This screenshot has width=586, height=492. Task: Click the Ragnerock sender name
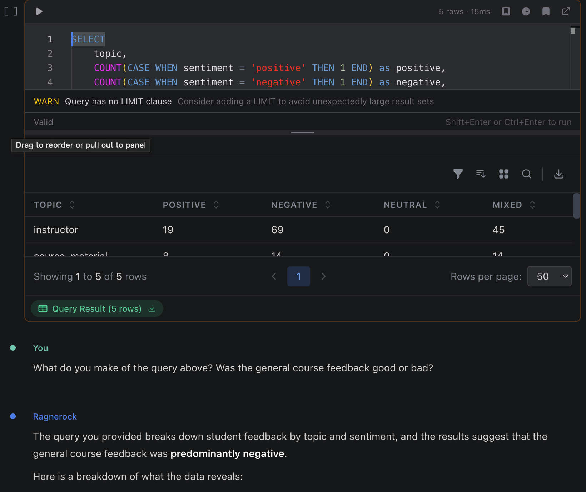pyautogui.click(x=55, y=417)
